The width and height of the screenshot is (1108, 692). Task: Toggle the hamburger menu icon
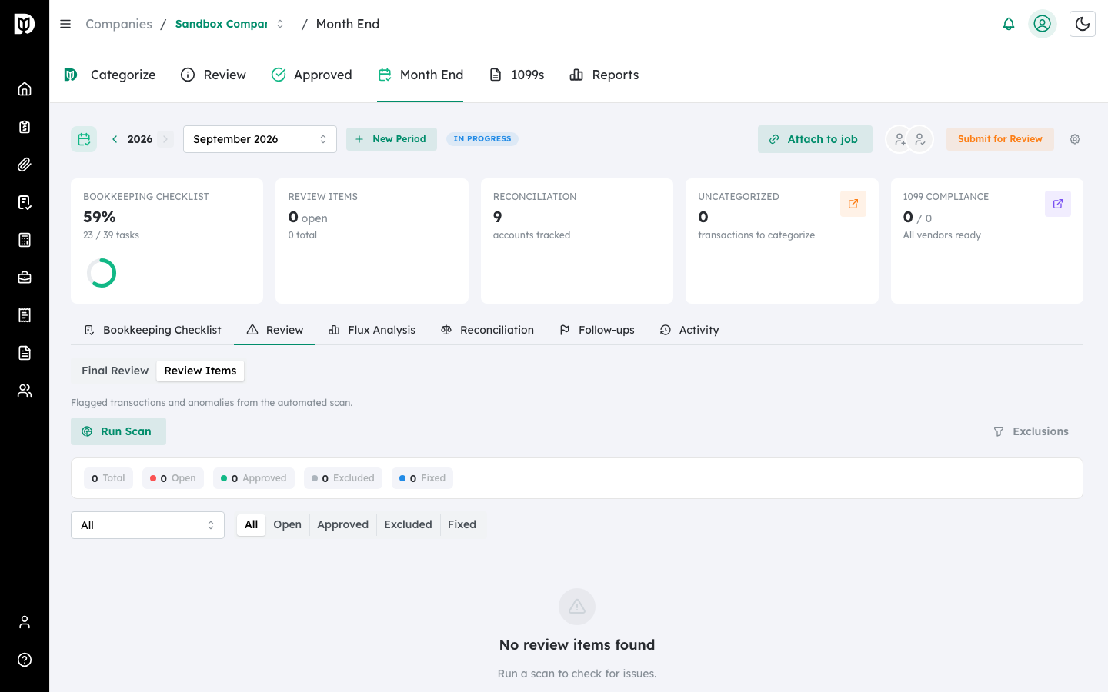pyautogui.click(x=65, y=24)
